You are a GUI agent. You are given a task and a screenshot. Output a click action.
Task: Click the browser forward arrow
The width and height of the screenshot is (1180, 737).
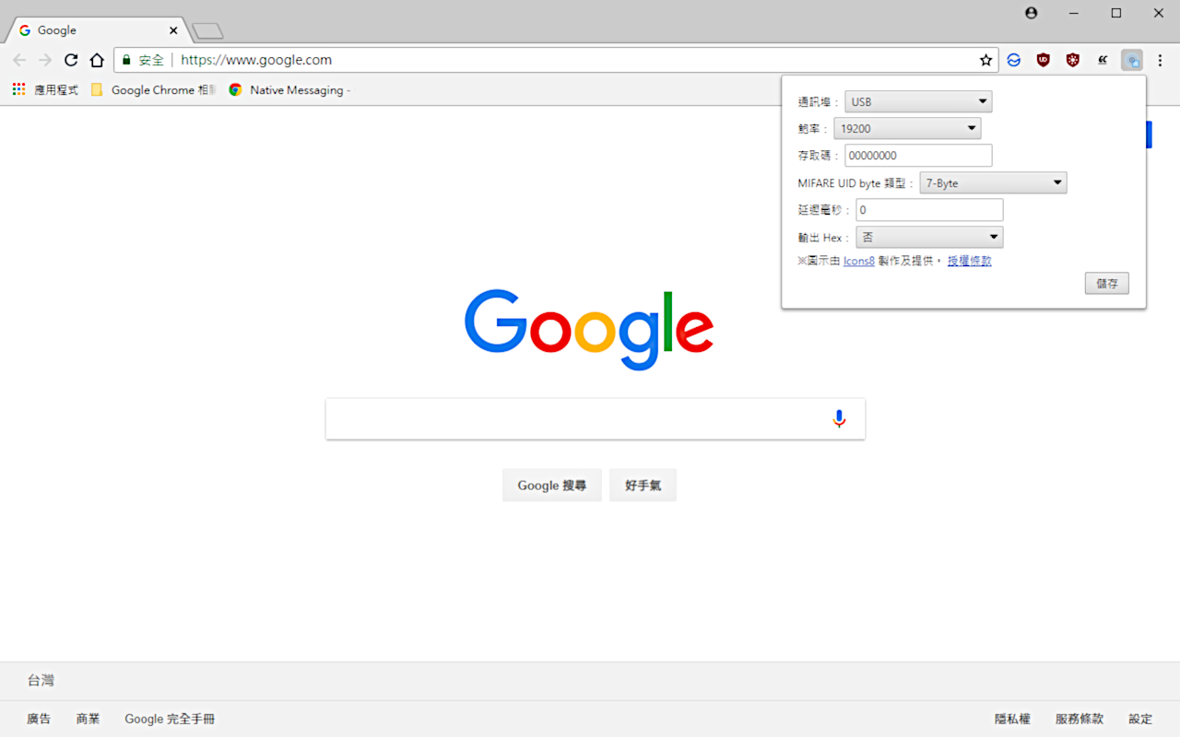tap(45, 60)
